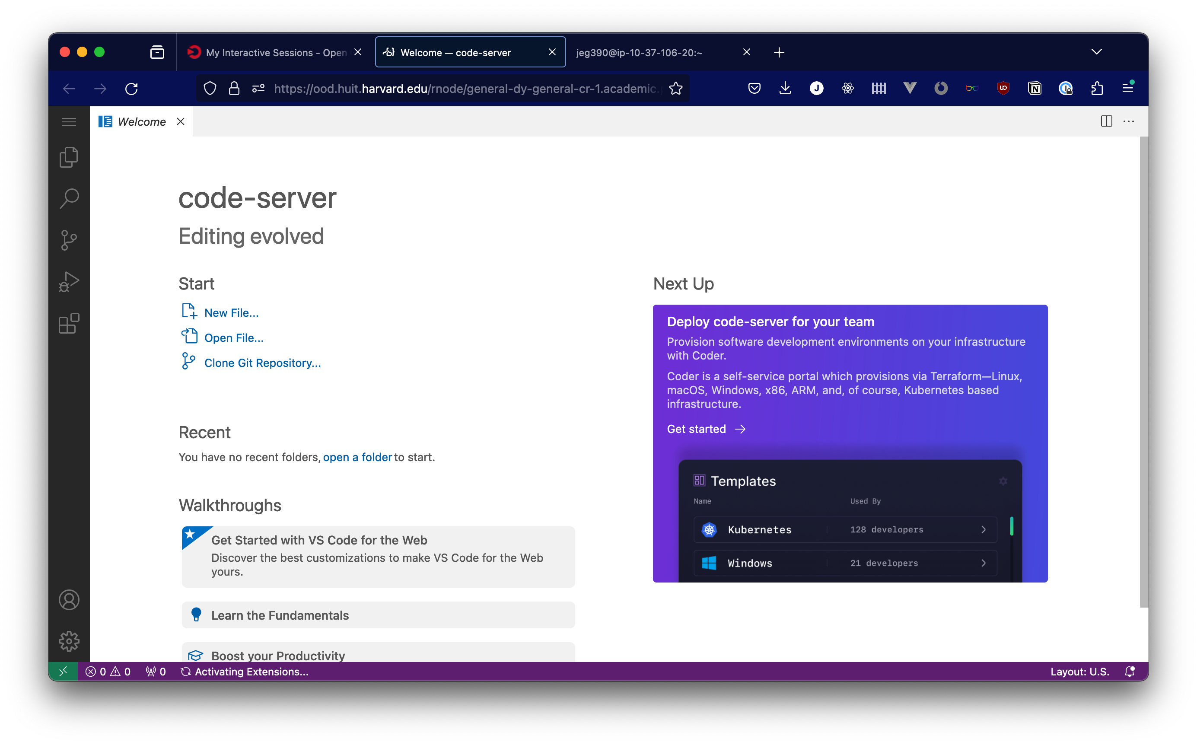The image size is (1197, 745).
Task: Click Activating Extensions... status bar entry
Action: coord(245,672)
